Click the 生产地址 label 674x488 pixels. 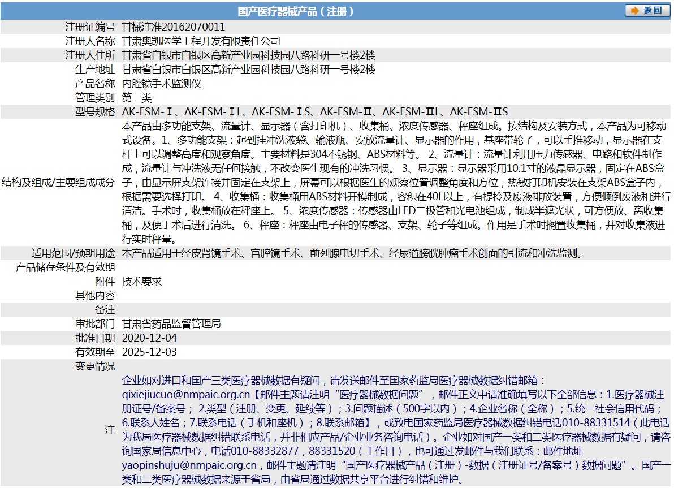pyautogui.click(x=95, y=69)
